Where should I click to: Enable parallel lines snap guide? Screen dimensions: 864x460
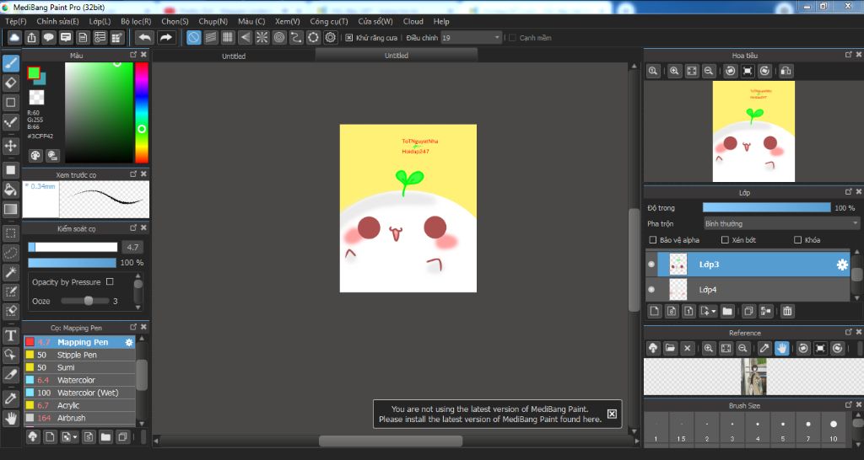point(210,37)
